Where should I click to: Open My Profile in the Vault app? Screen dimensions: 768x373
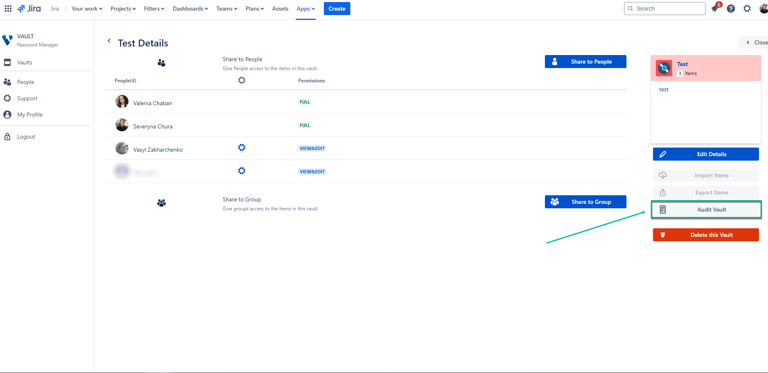(29, 114)
